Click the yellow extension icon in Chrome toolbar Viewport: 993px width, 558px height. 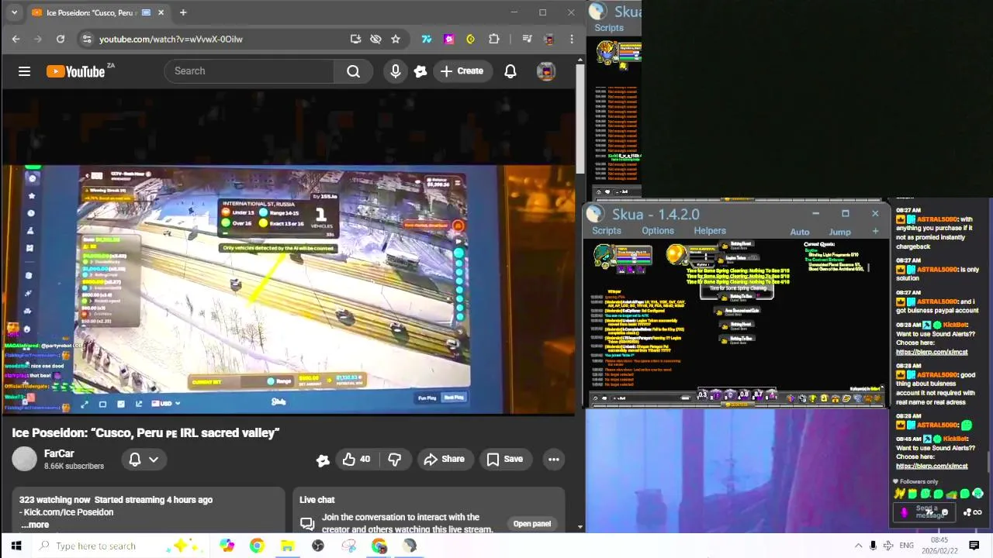470,39
